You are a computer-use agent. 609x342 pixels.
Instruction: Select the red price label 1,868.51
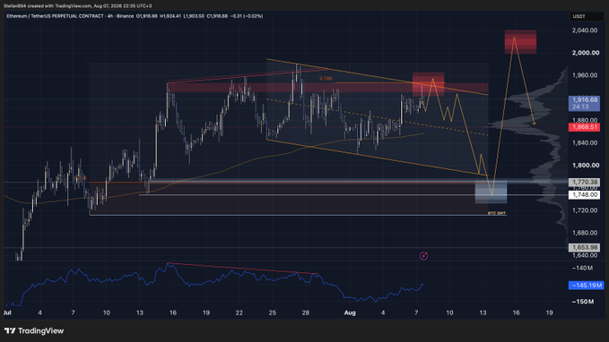[x=584, y=127]
